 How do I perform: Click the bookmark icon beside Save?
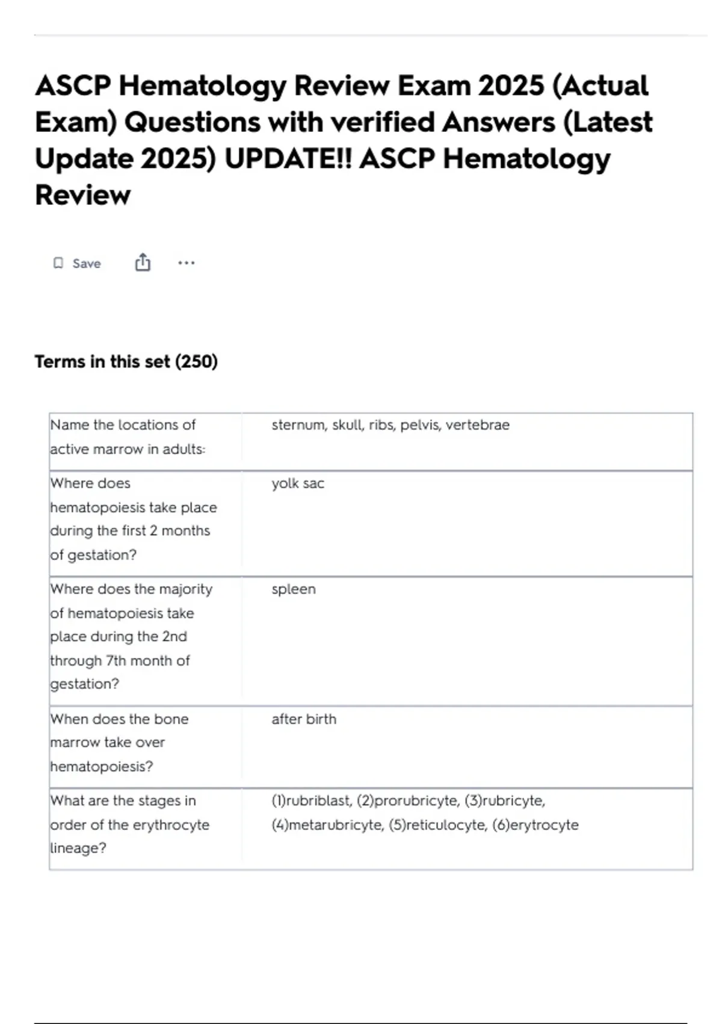[58, 263]
